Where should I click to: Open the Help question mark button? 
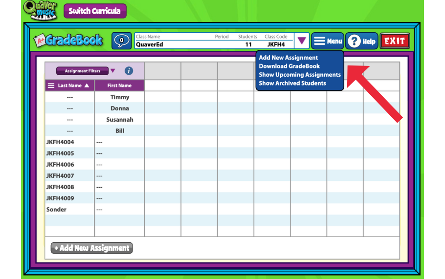click(x=361, y=42)
